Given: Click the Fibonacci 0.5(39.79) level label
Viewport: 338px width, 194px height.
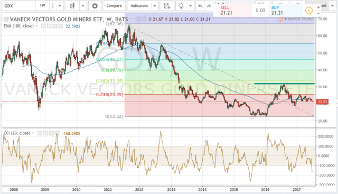Looking at the screenshot, I should point(112,70).
